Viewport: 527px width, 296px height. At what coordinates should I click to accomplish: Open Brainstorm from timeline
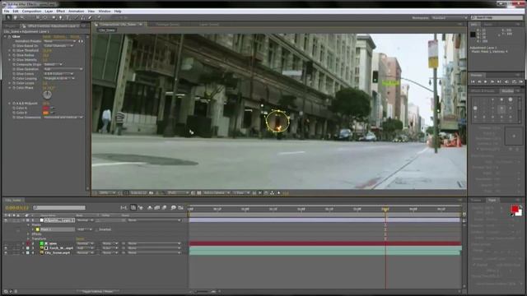(x=174, y=208)
